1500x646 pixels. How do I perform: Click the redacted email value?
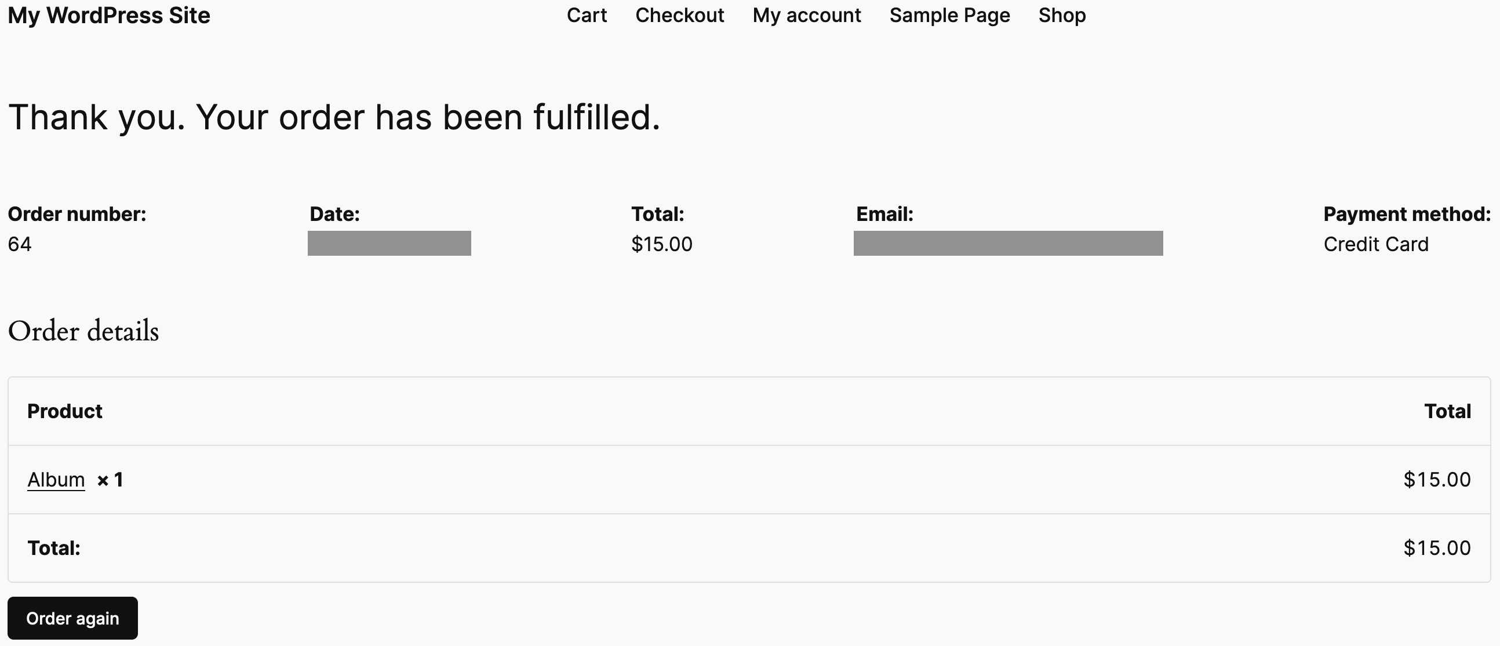tap(1008, 244)
